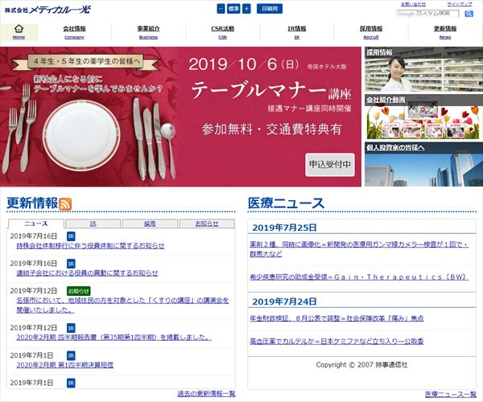Click the 医療ニュース section heading
Screen dimensions: 483x402
click(x=286, y=203)
